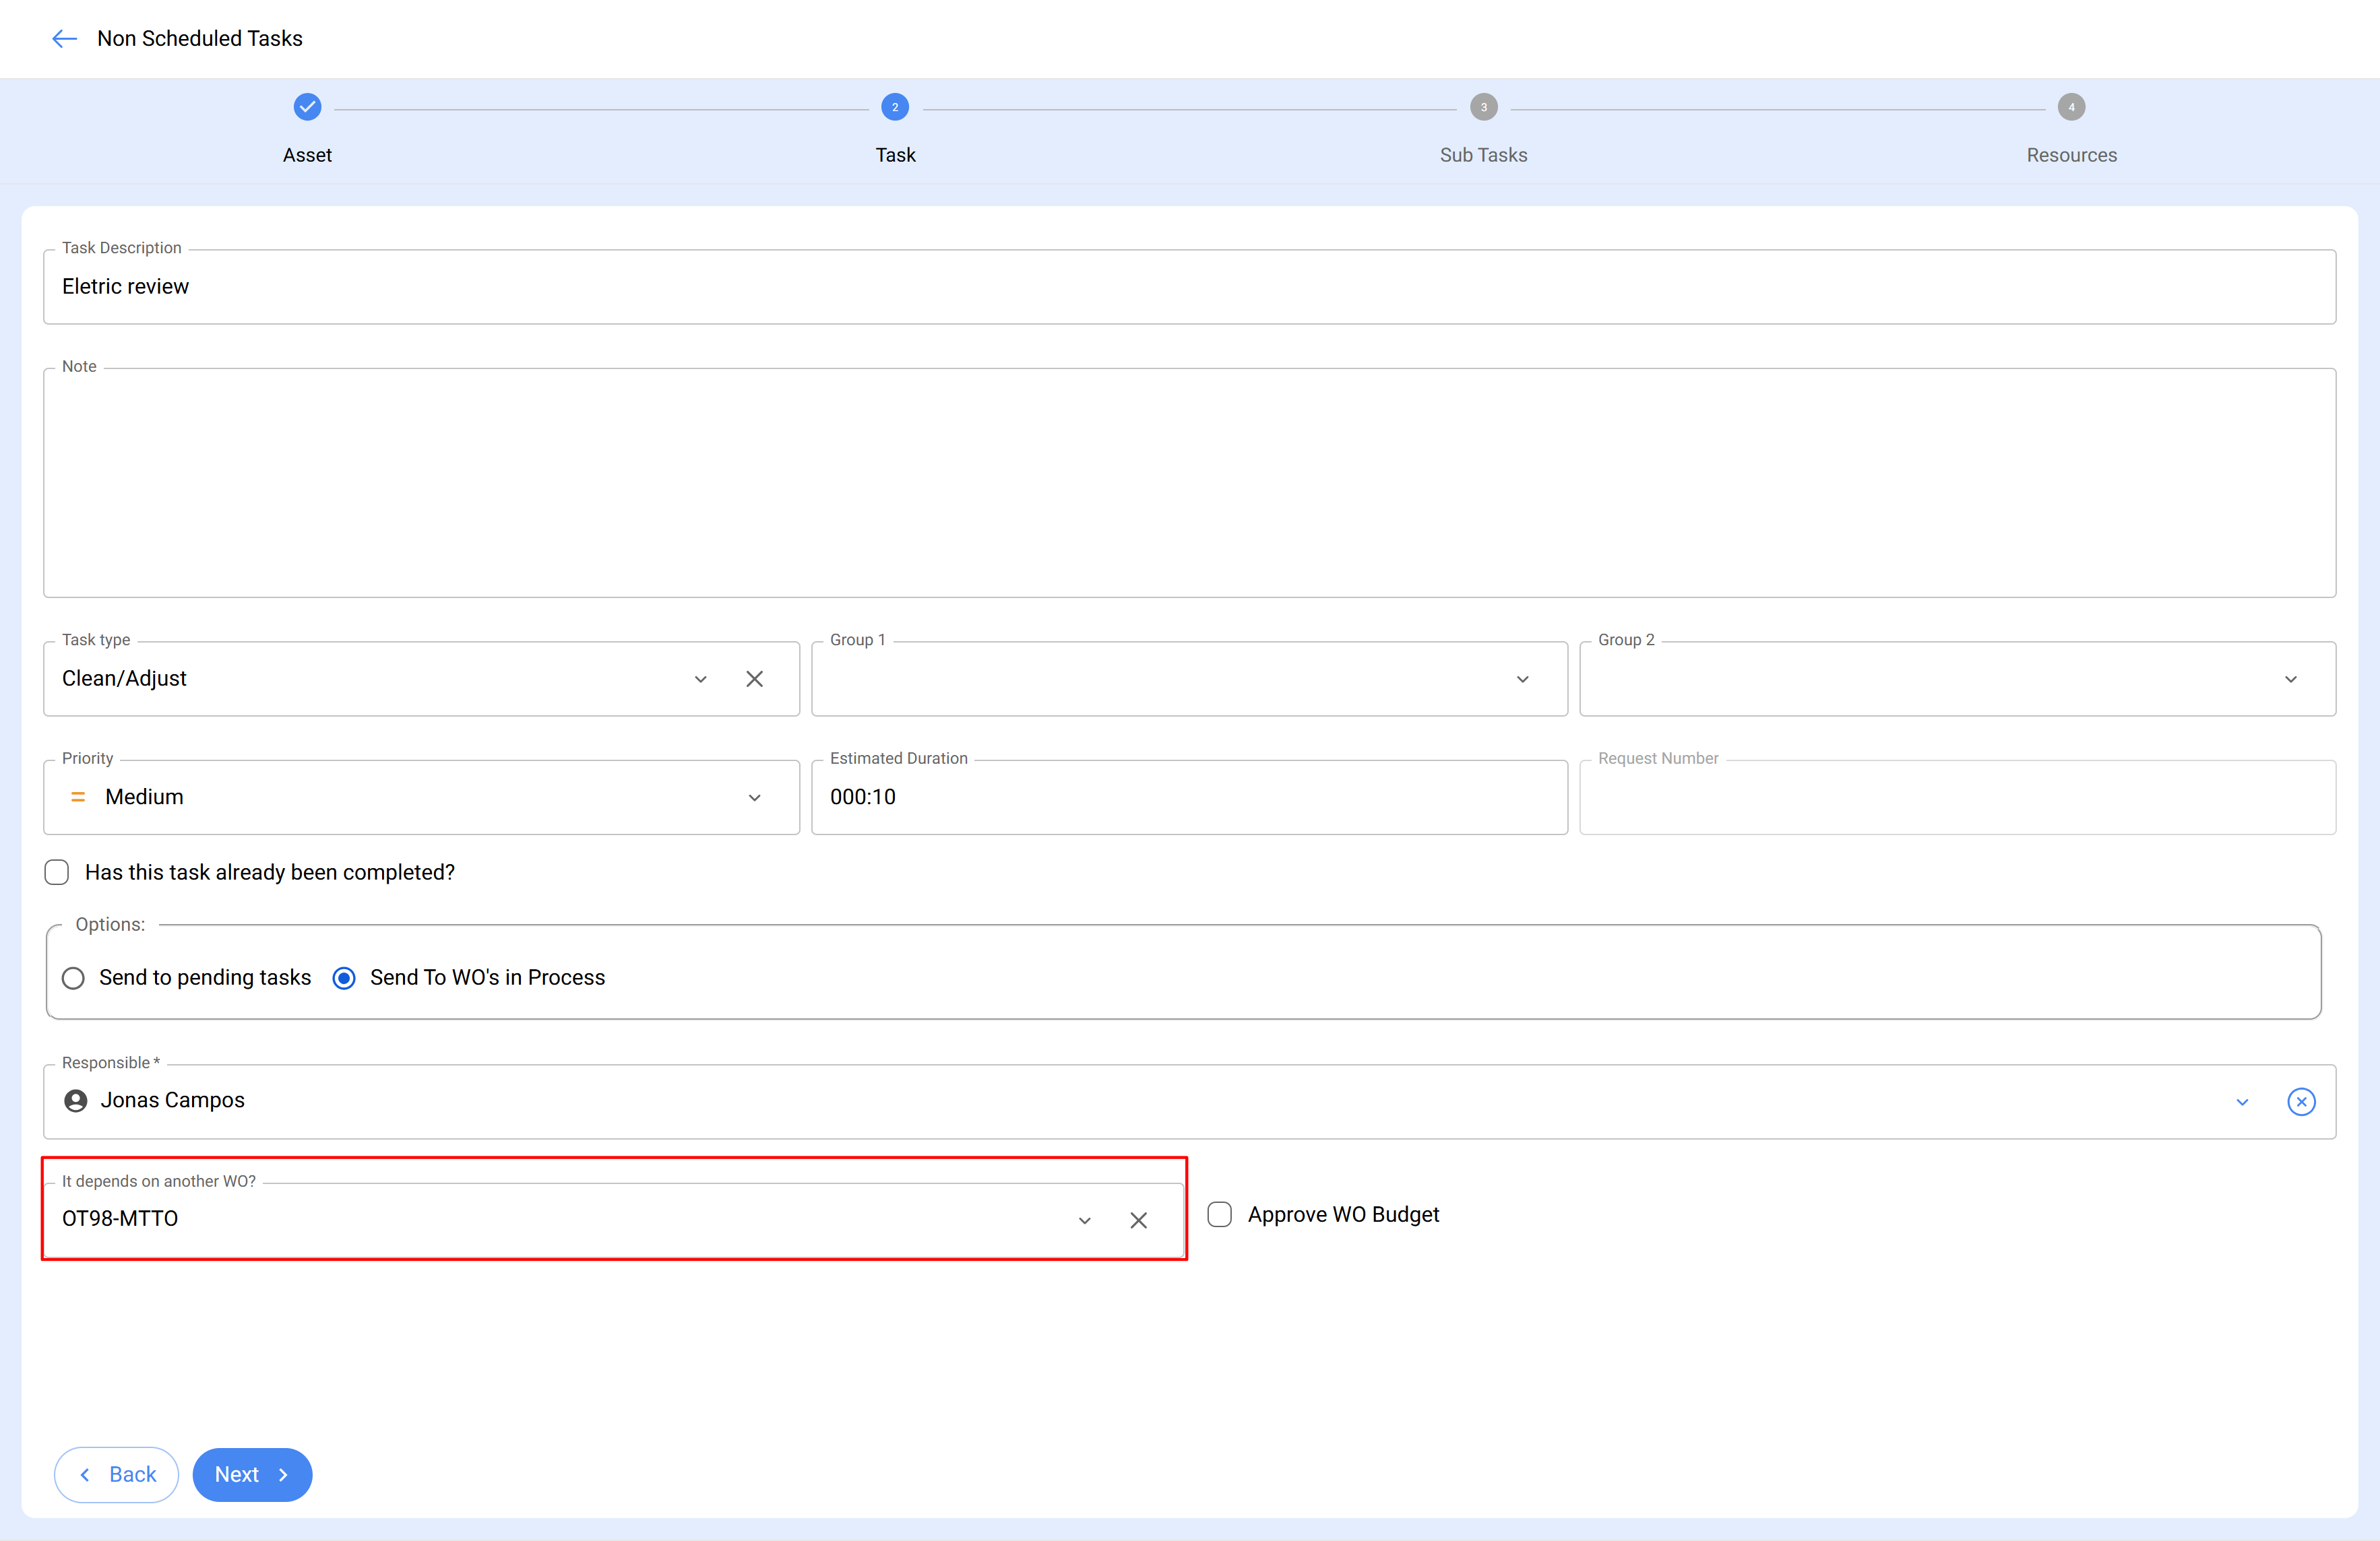Click the Back button

point(116,1474)
